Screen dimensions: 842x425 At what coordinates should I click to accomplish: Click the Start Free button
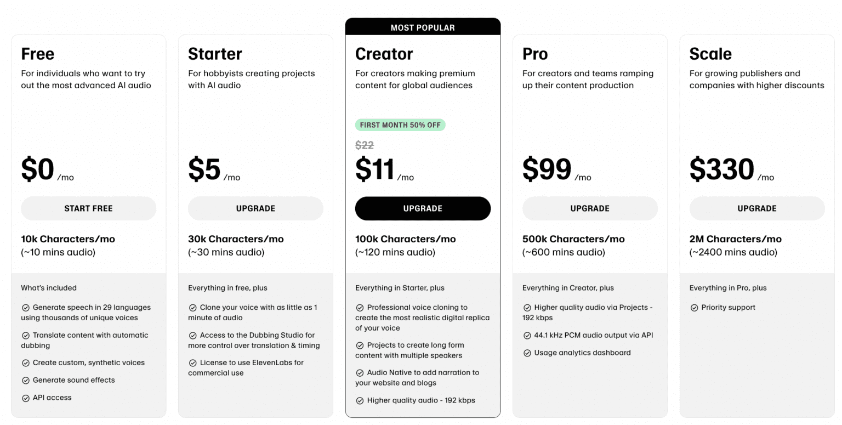[x=88, y=208]
